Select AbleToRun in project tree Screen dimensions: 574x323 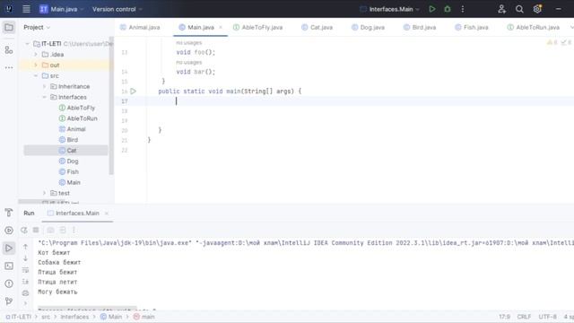coord(78,118)
